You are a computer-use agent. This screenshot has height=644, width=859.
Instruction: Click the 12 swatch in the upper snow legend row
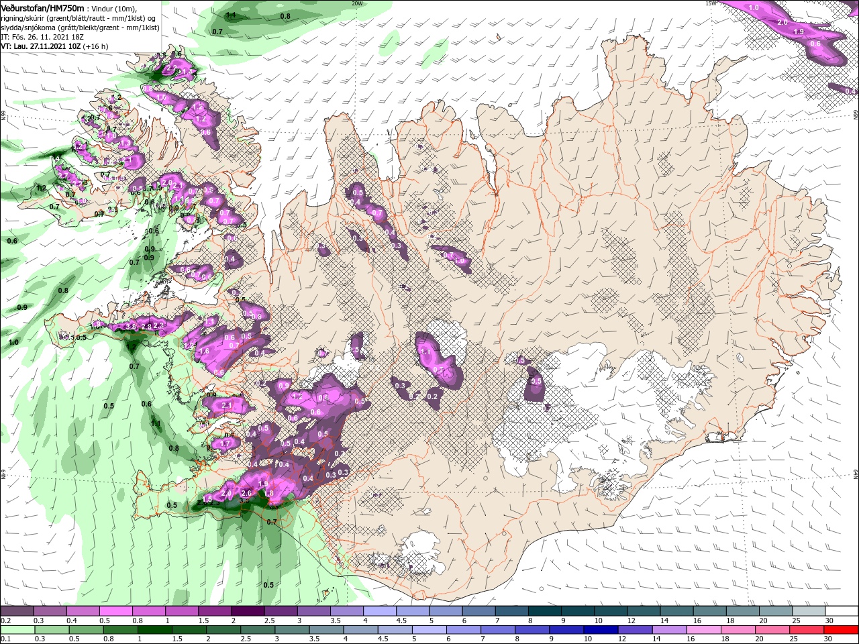click(x=644, y=612)
